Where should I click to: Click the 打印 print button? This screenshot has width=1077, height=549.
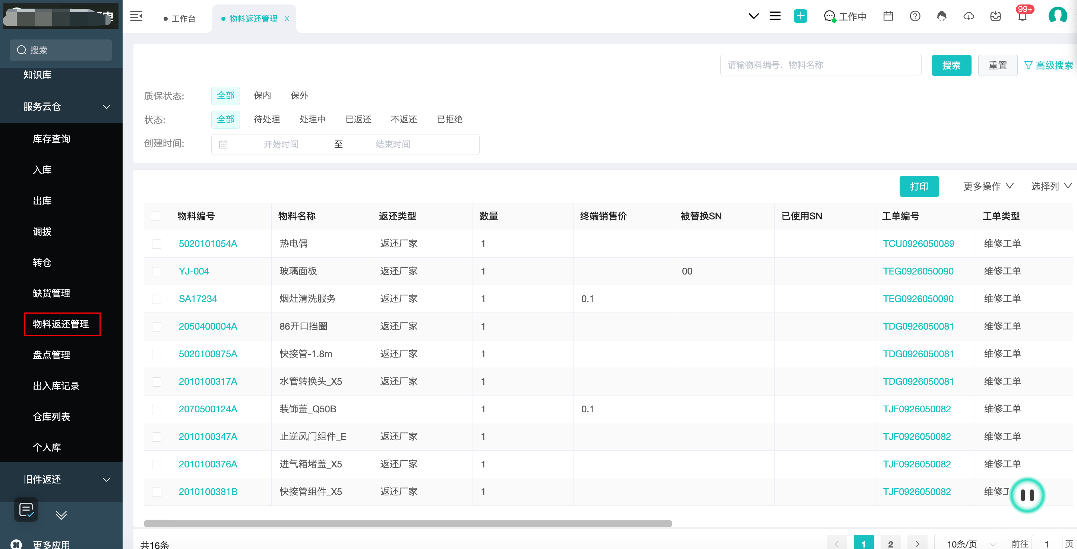click(x=919, y=186)
